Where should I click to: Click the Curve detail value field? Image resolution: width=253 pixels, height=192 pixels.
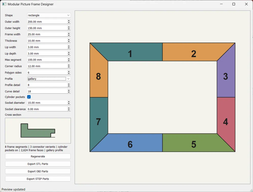pyautogui.click(x=47, y=91)
